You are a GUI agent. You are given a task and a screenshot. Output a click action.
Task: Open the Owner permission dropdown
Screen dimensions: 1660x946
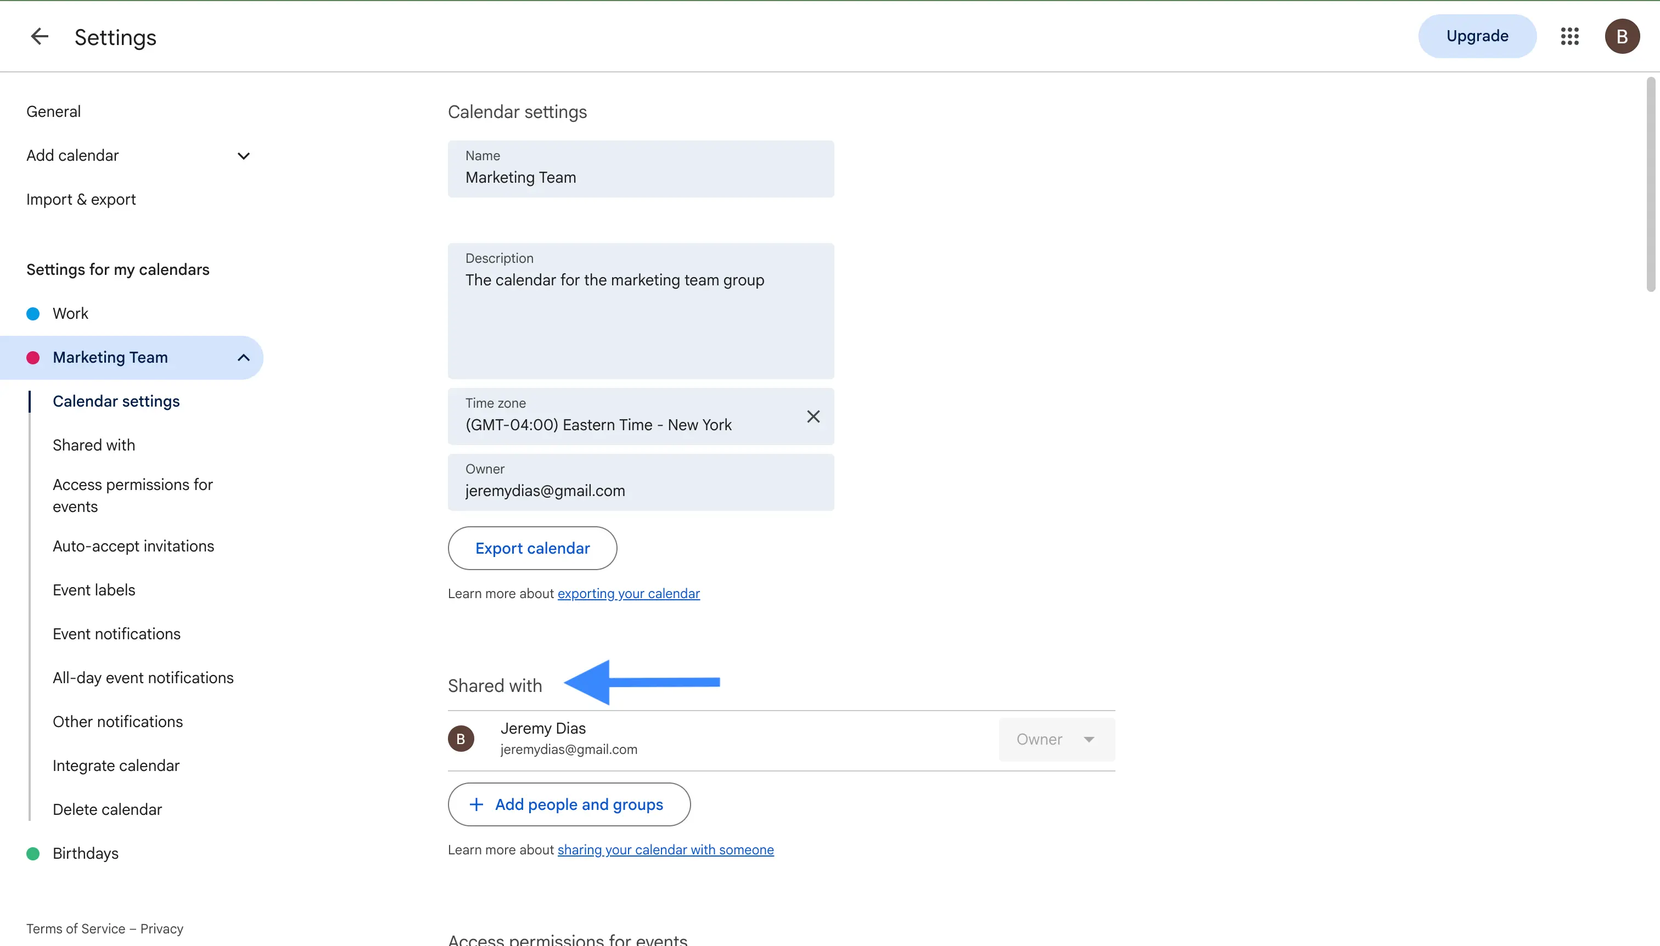[x=1057, y=739]
